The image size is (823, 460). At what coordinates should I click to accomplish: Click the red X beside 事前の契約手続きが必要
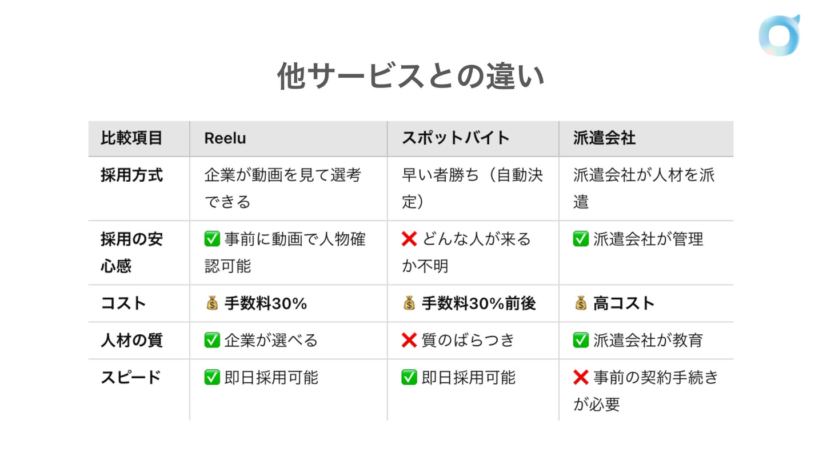click(x=581, y=378)
